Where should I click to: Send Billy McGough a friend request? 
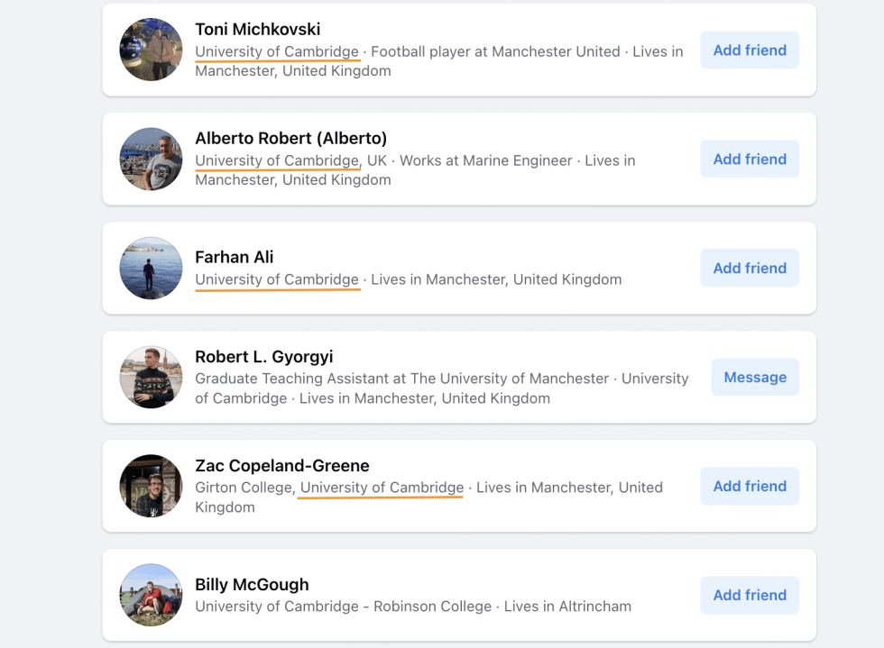point(750,595)
